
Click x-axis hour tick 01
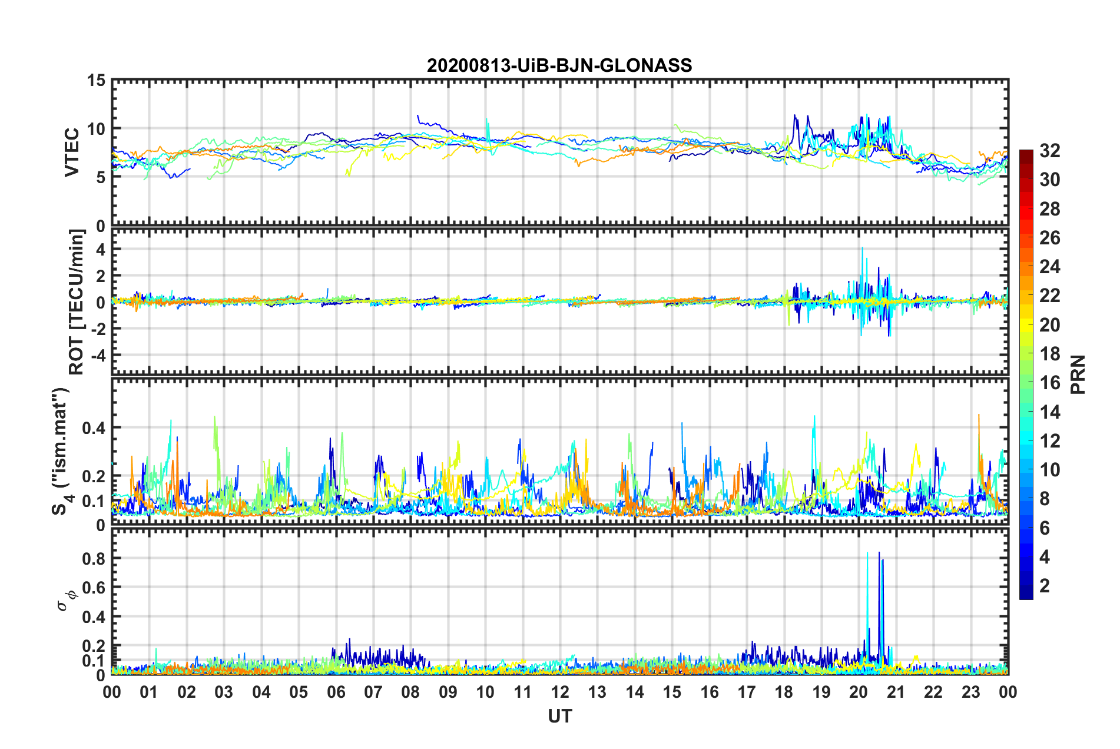[149, 692]
